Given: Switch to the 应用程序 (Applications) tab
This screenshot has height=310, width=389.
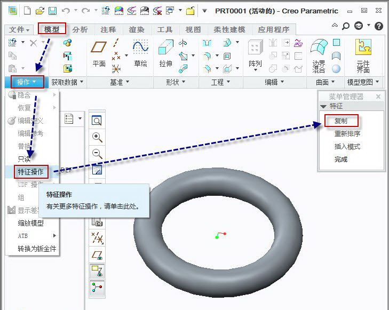Looking at the screenshot, I should [x=274, y=30].
